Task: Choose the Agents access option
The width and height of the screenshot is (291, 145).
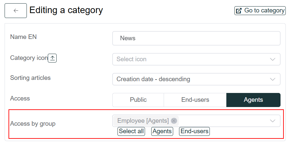Action: click(x=253, y=100)
